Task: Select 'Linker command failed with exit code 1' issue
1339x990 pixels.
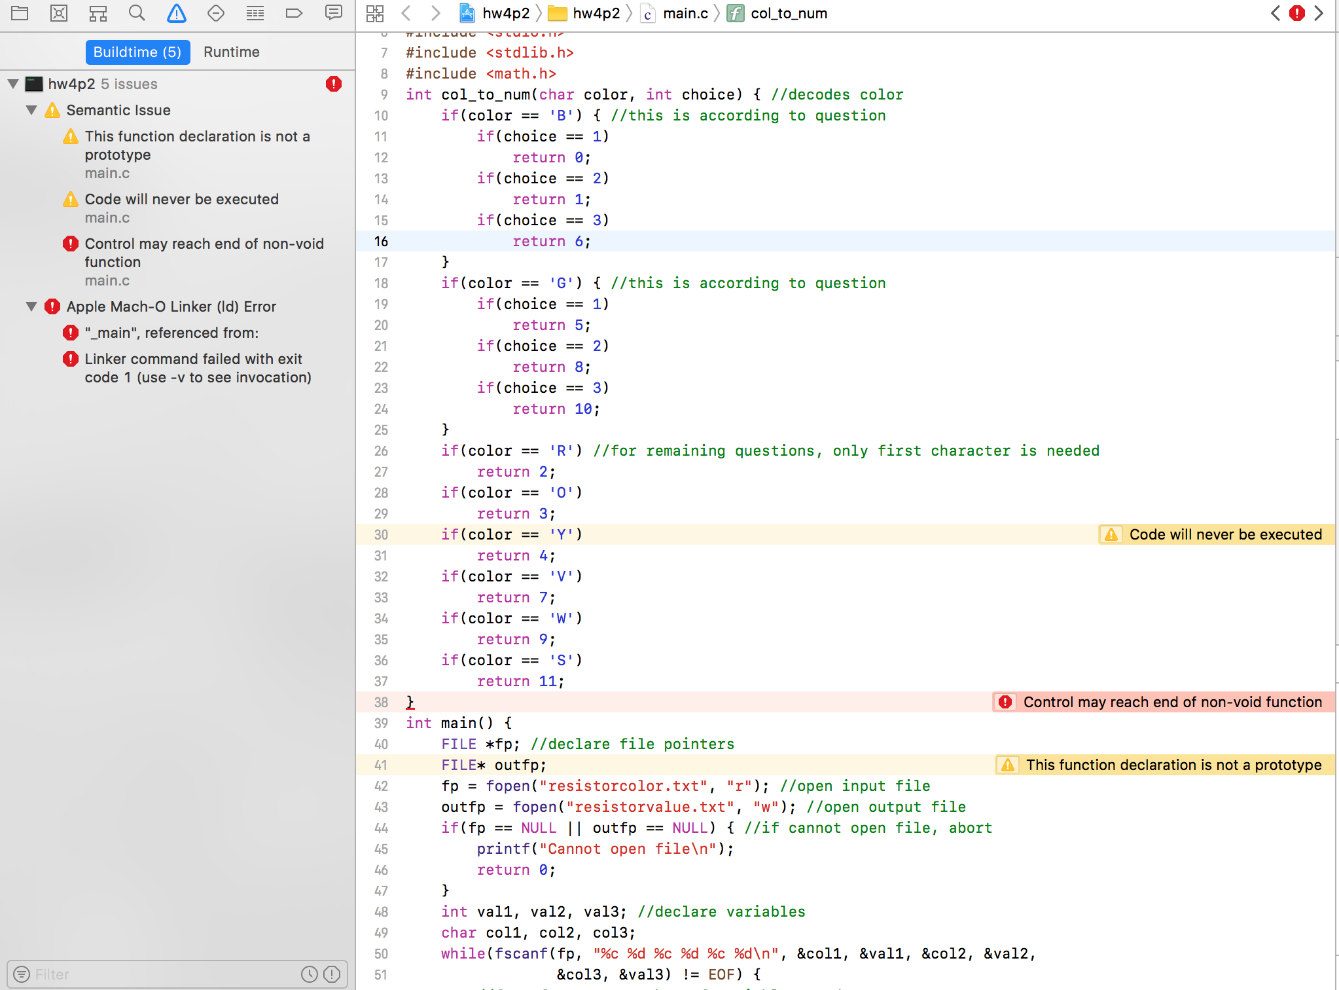Action: [x=198, y=368]
